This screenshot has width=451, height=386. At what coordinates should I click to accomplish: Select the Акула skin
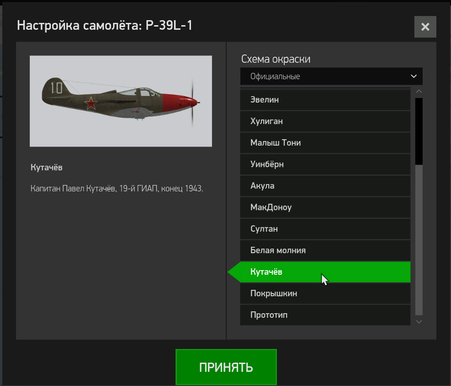[x=325, y=186]
